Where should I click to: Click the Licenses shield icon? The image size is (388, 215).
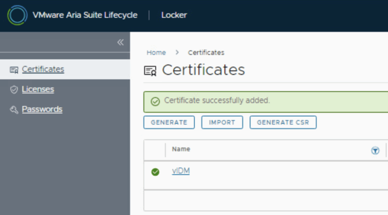coord(14,90)
